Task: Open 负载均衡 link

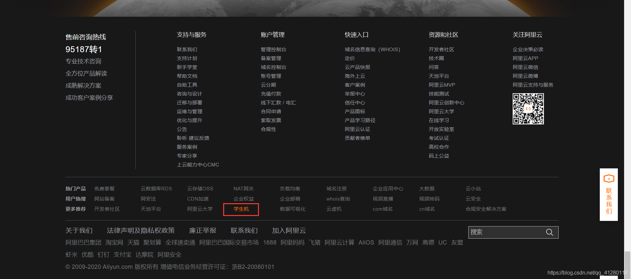Action: 290,189
